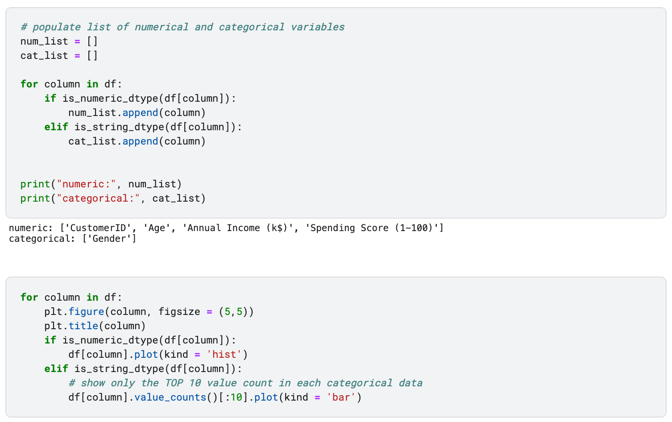Click 'Spending Score (1-100)' in the output

372,228
